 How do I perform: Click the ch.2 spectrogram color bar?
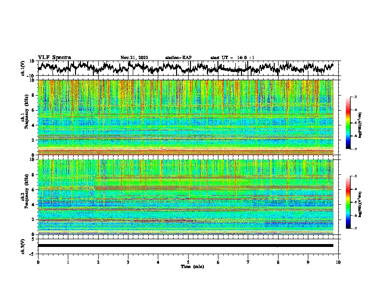point(348,202)
